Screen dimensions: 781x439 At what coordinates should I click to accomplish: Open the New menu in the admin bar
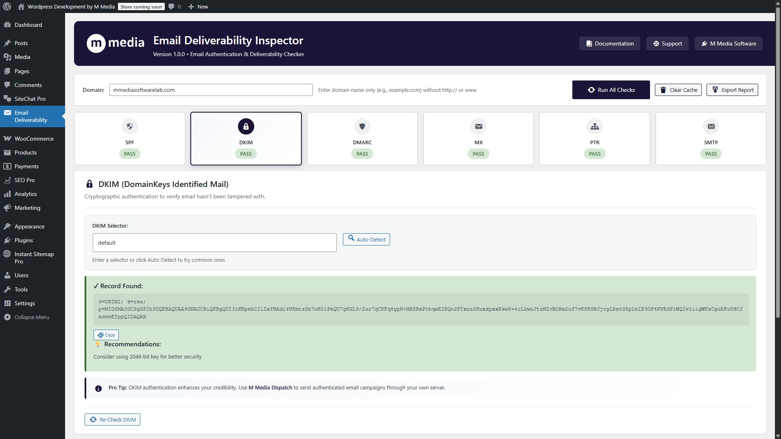(x=198, y=7)
